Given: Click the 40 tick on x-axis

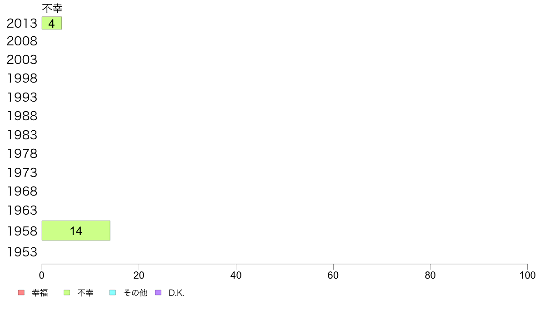Looking at the screenshot, I should pos(236,275).
